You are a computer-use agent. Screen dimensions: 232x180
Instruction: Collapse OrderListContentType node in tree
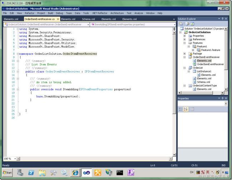pos(185,86)
